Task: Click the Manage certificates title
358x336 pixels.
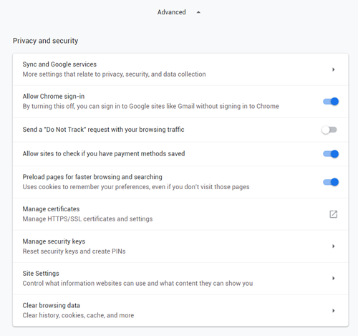Action: coord(51,209)
